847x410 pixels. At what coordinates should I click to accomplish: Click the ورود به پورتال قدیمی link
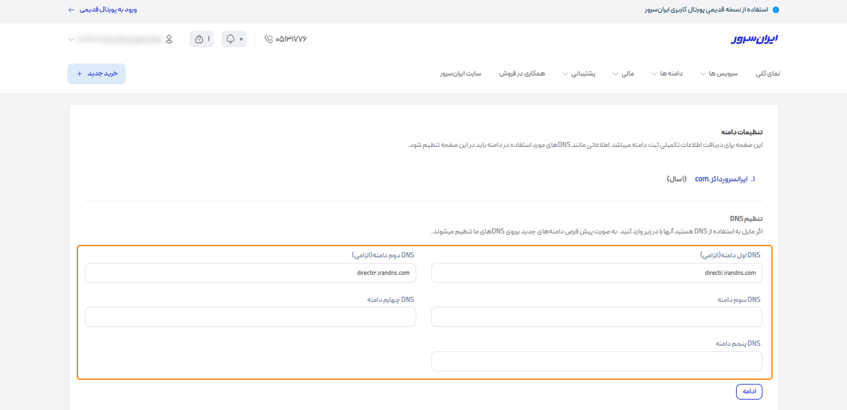[x=109, y=10]
